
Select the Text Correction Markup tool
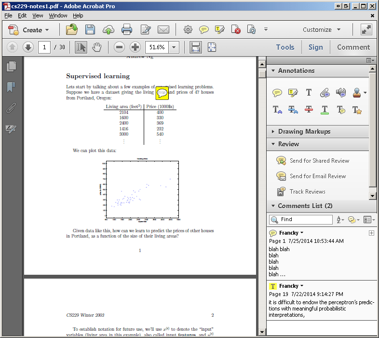[357, 110]
